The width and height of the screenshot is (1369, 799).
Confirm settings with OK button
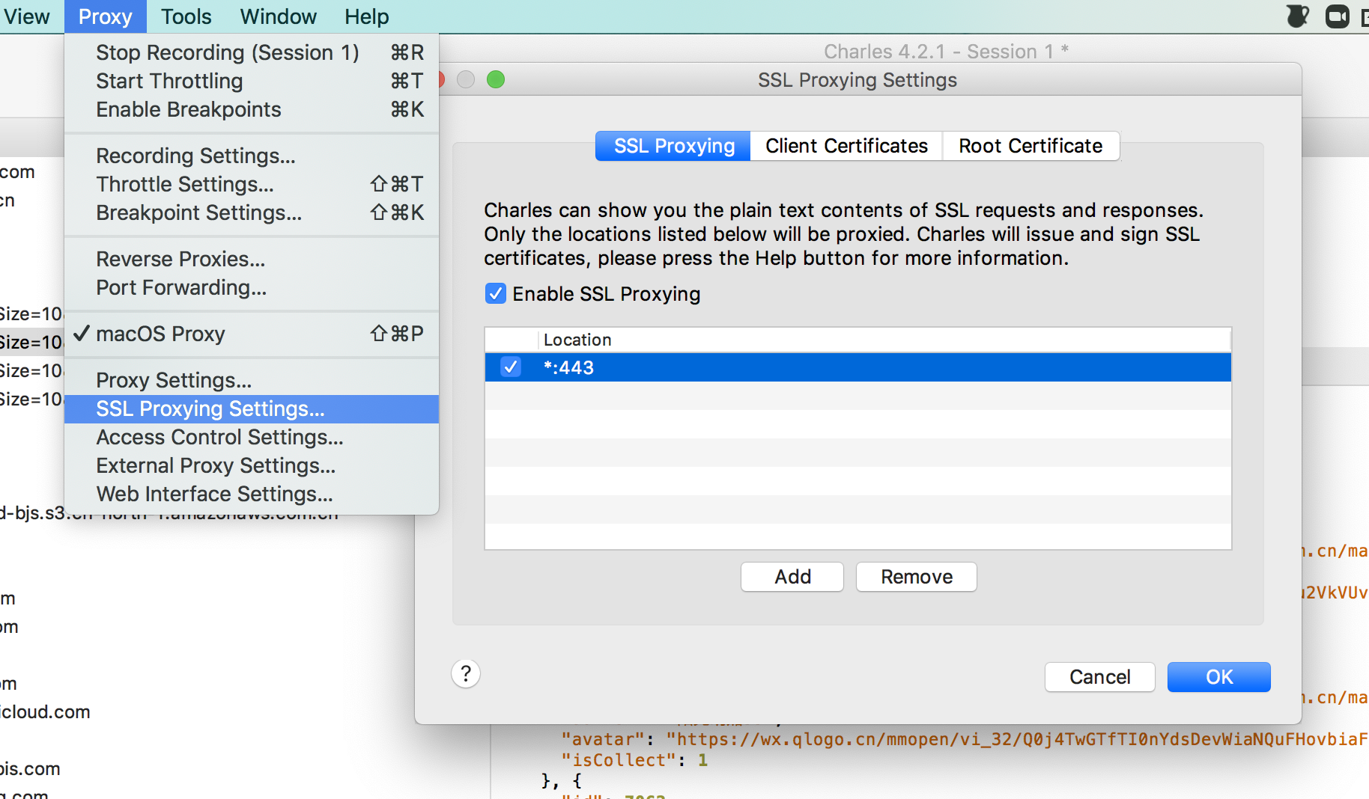pos(1218,677)
